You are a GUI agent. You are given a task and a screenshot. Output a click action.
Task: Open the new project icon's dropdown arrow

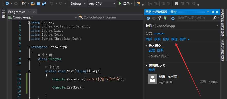pyautogui.click(x=28, y=4)
